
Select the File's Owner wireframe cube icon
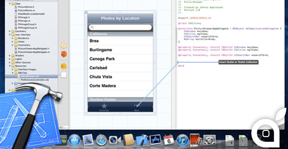pyautogui.click(x=64, y=46)
